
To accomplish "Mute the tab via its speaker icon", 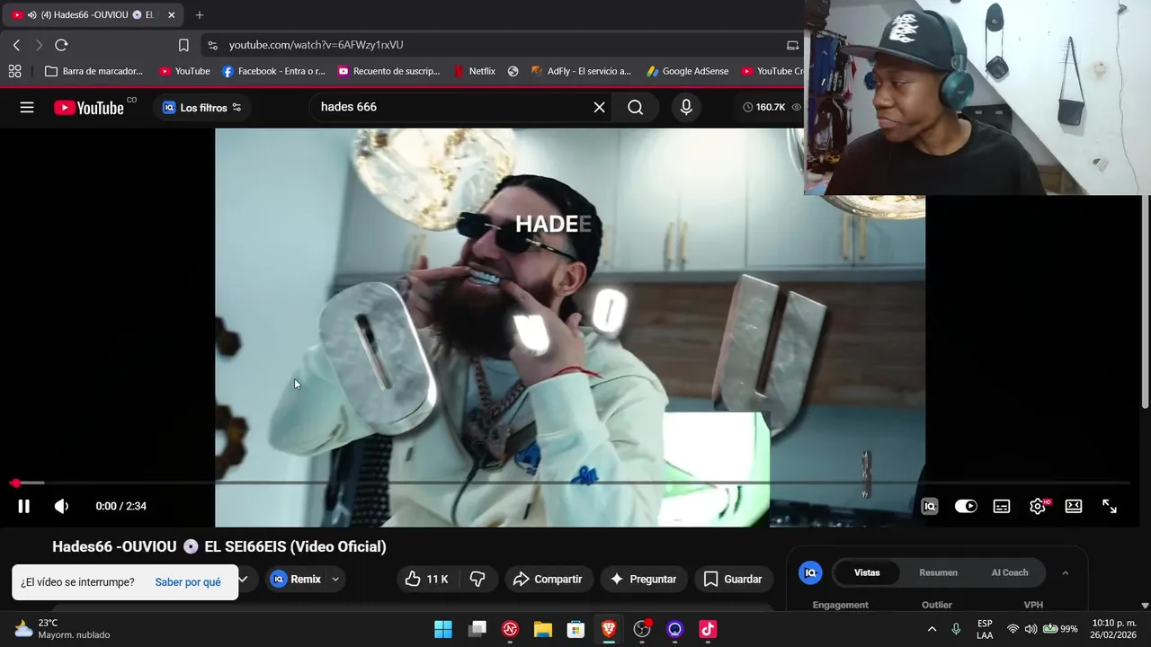I will coord(32,15).
